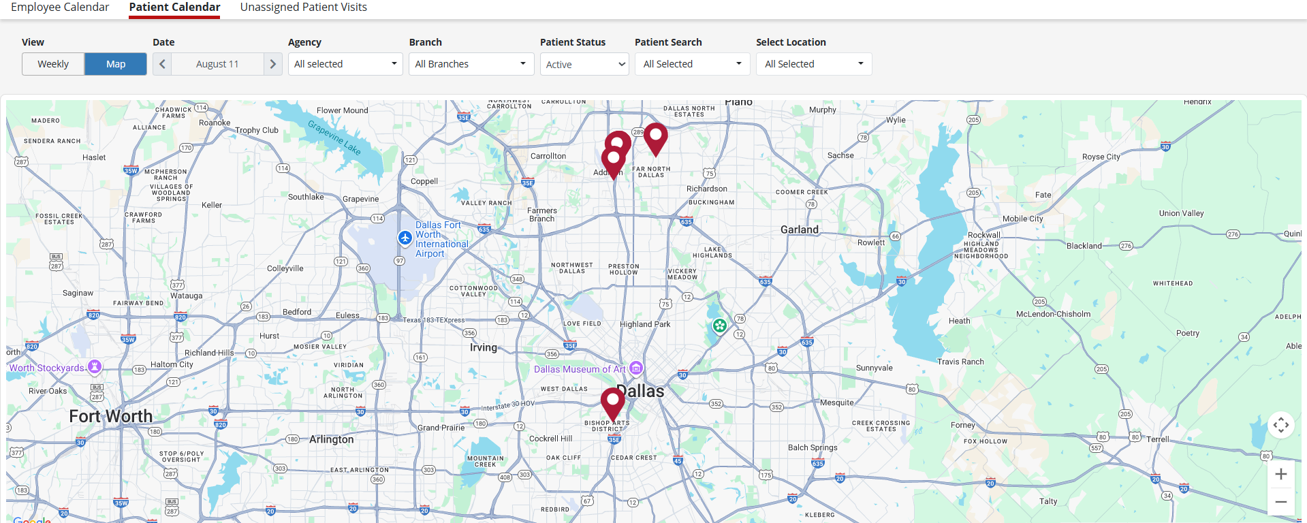Click Dallas Fort Worth International Airport label
This screenshot has height=523, width=1307.
click(x=441, y=239)
